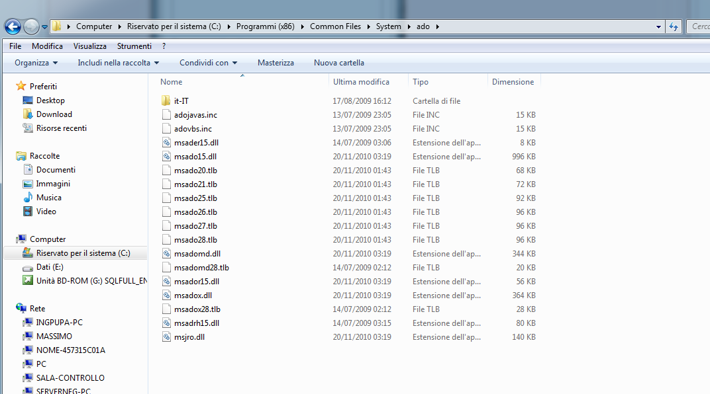Select System breadcrumb segment
Screen dimensions: 710x394
pos(389,26)
